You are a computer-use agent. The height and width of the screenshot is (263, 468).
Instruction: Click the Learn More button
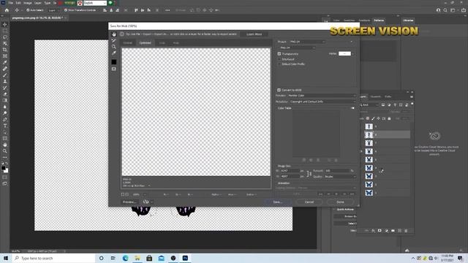[254, 34]
